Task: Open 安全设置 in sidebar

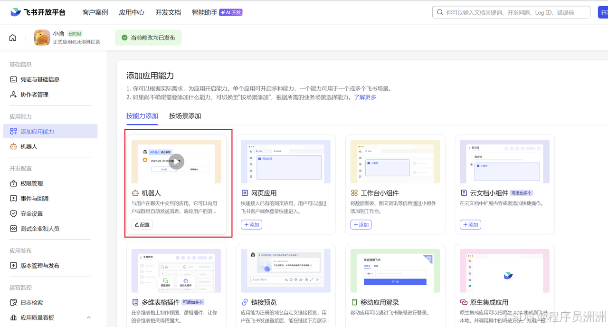Action: (50, 214)
